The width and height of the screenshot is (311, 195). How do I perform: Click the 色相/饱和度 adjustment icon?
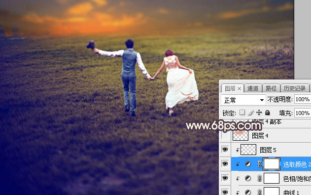pyautogui.click(x=248, y=178)
